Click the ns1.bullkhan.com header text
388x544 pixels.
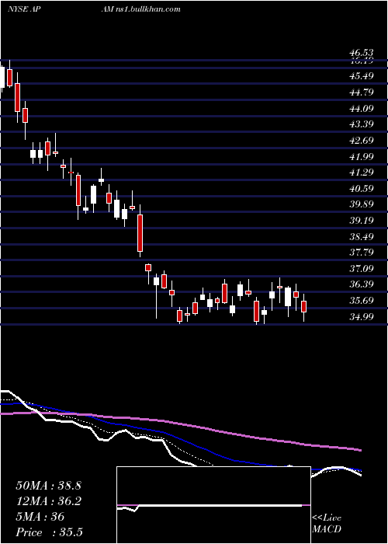[150, 9]
